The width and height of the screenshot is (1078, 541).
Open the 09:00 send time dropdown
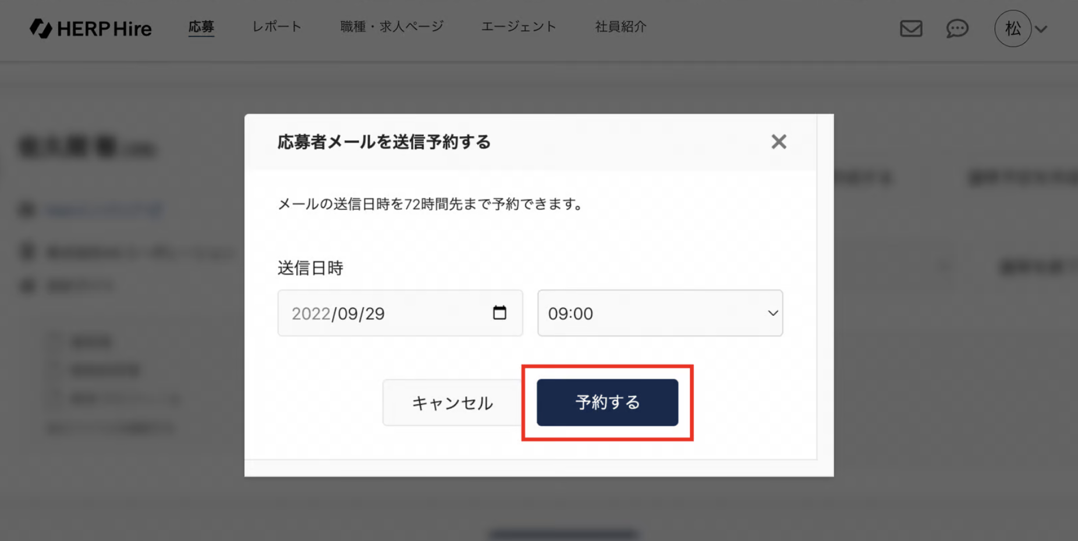click(659, 313)
